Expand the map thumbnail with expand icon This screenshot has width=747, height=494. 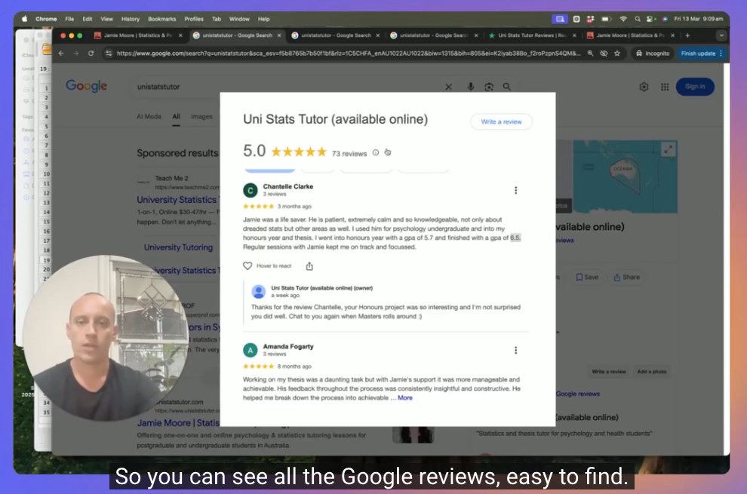(x=668, y=149)
